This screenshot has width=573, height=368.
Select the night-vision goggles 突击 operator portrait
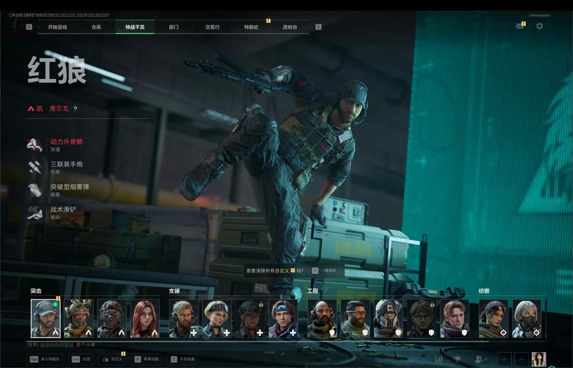click(x=112, y=319)
